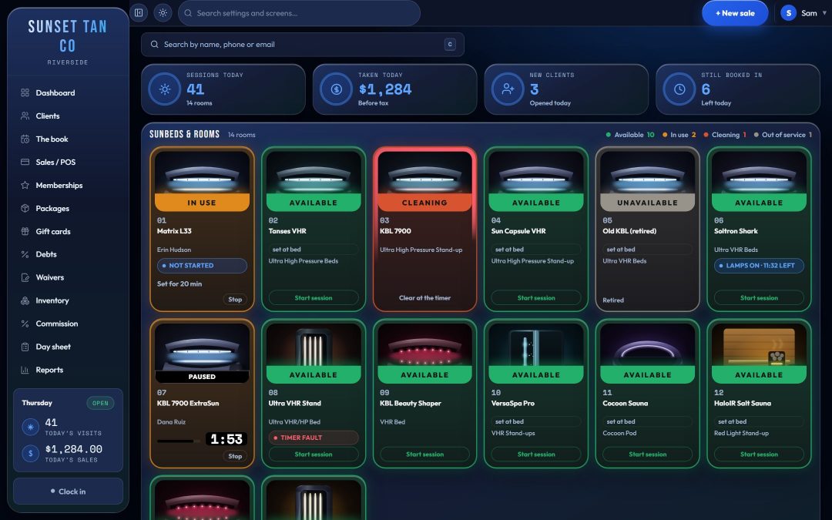Click the New Clients person-plus icon
832x520 pixels.
click(508, 89)
